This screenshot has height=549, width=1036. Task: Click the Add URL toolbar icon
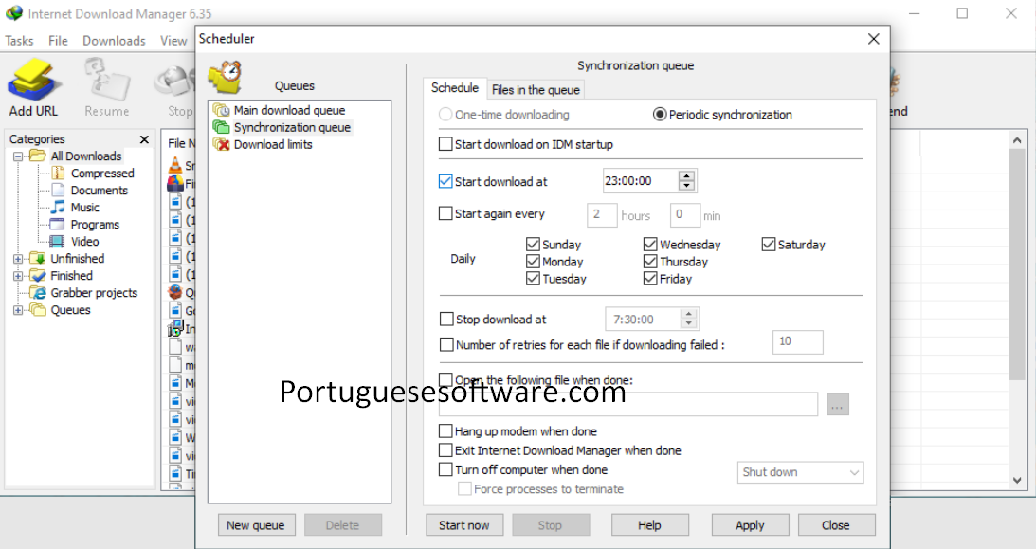(32, 76)
